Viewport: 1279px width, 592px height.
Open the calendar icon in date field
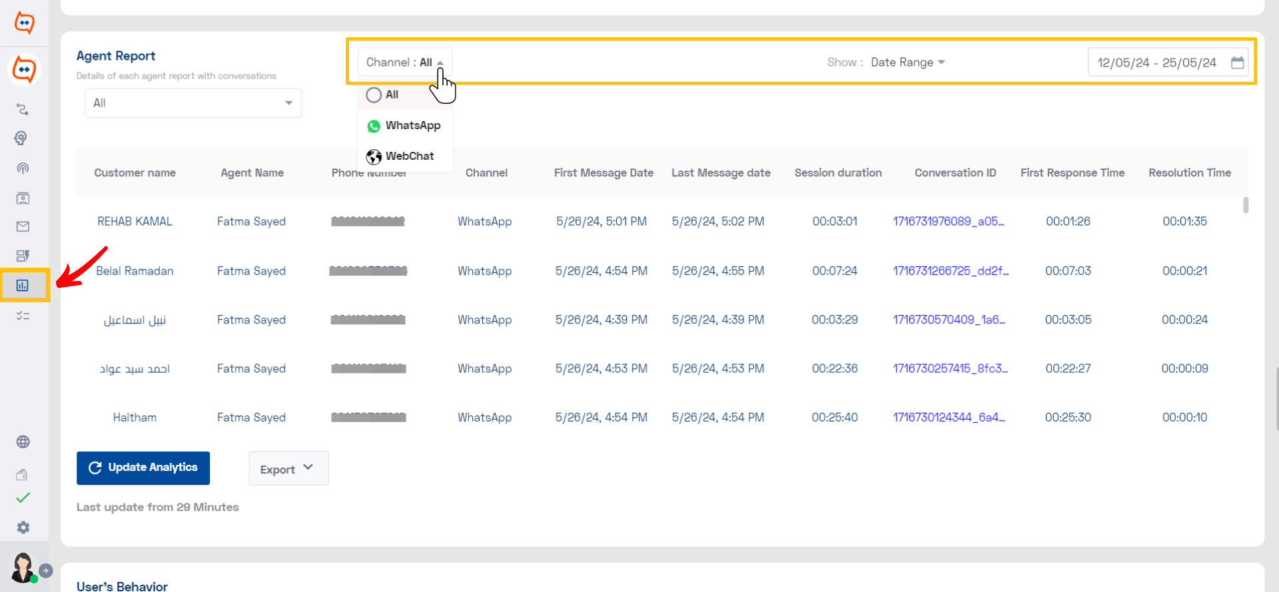[1238, 63]
